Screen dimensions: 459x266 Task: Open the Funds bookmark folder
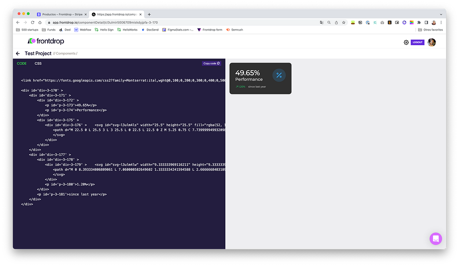[x=48, y=30]
